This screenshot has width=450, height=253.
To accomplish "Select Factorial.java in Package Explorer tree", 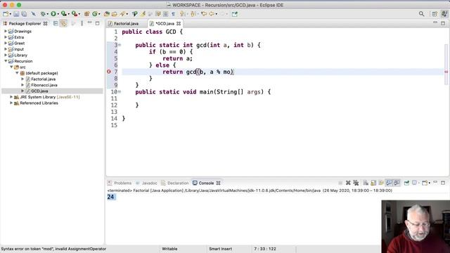I will pyautogui.click(x=43, y=79).
